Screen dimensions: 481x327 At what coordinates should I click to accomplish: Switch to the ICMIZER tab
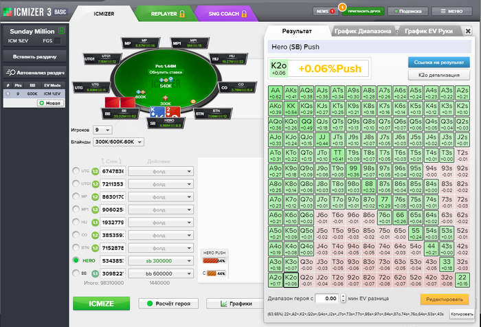[104, 14]
